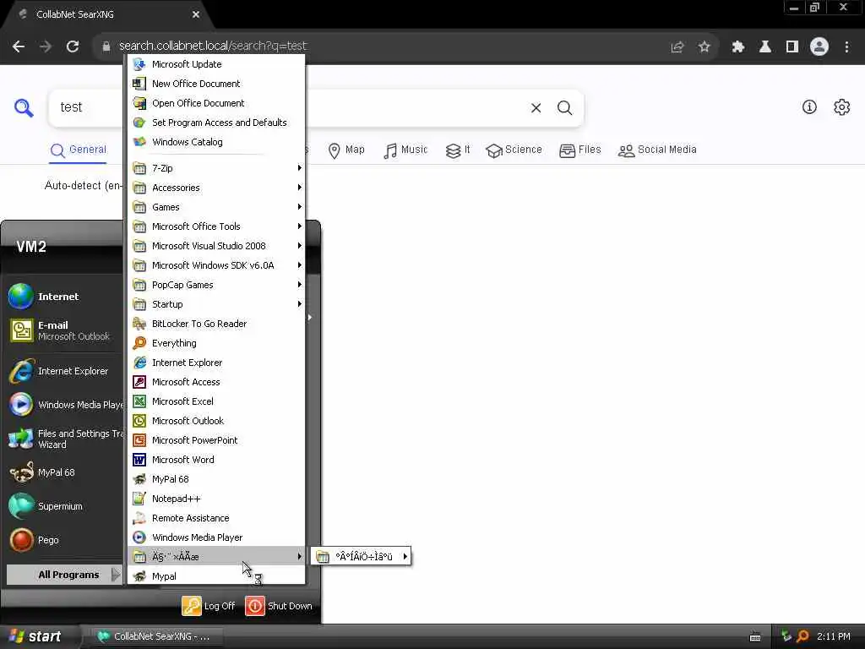Viewport: 865px width, 649px height.
Task: Launch New Office Document
Action: 216,84
